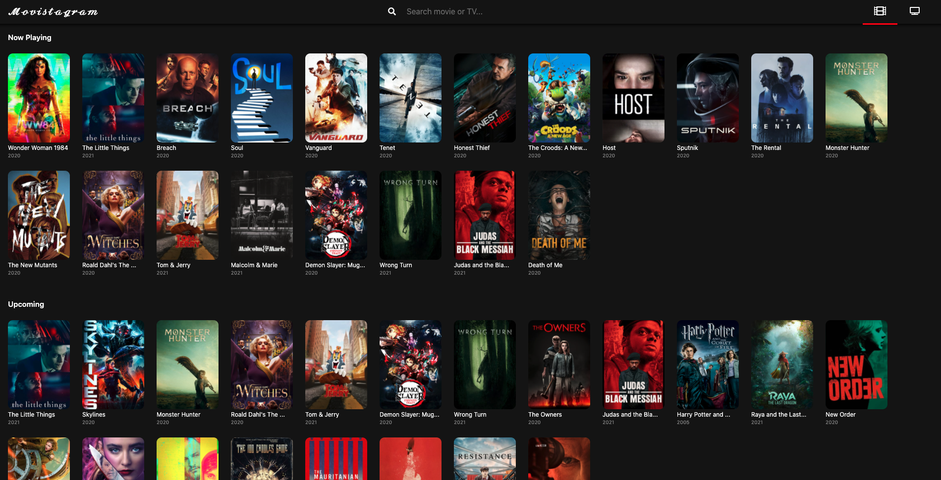
Task: Select the Skylines movie poster
Action: click(113, 365)
